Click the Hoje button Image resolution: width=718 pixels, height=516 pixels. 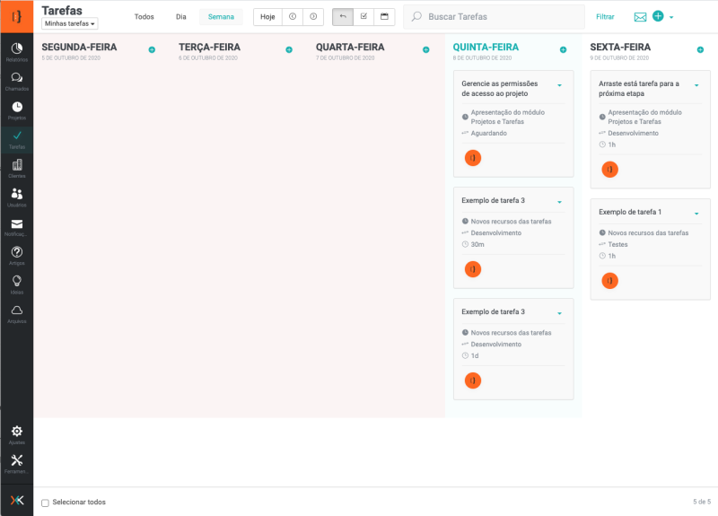click(x=267, y=17)
